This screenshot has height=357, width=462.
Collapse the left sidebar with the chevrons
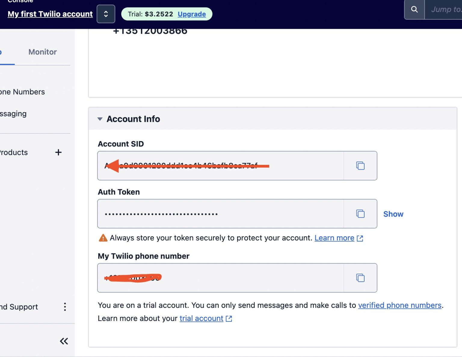point(63,341)
